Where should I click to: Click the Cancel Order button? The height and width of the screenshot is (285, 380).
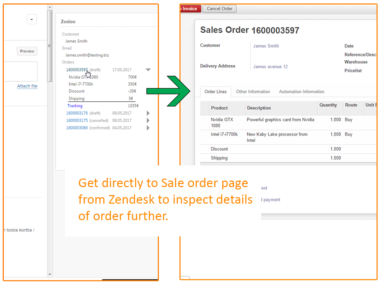pos(219,9)
